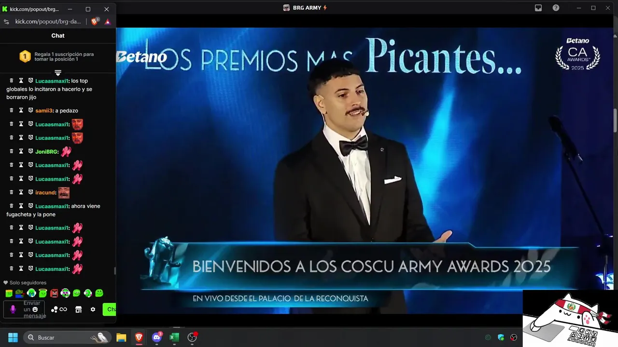Select the crowned green emote
The image size is (618, 347).
point(9,293)
